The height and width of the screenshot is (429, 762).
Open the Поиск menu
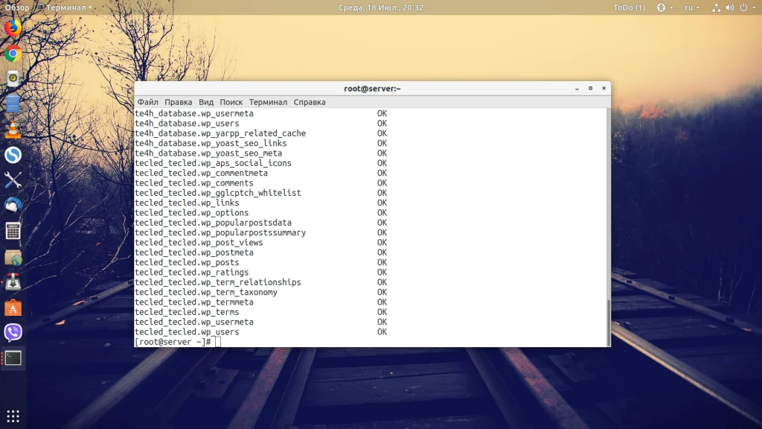(231, 102)
